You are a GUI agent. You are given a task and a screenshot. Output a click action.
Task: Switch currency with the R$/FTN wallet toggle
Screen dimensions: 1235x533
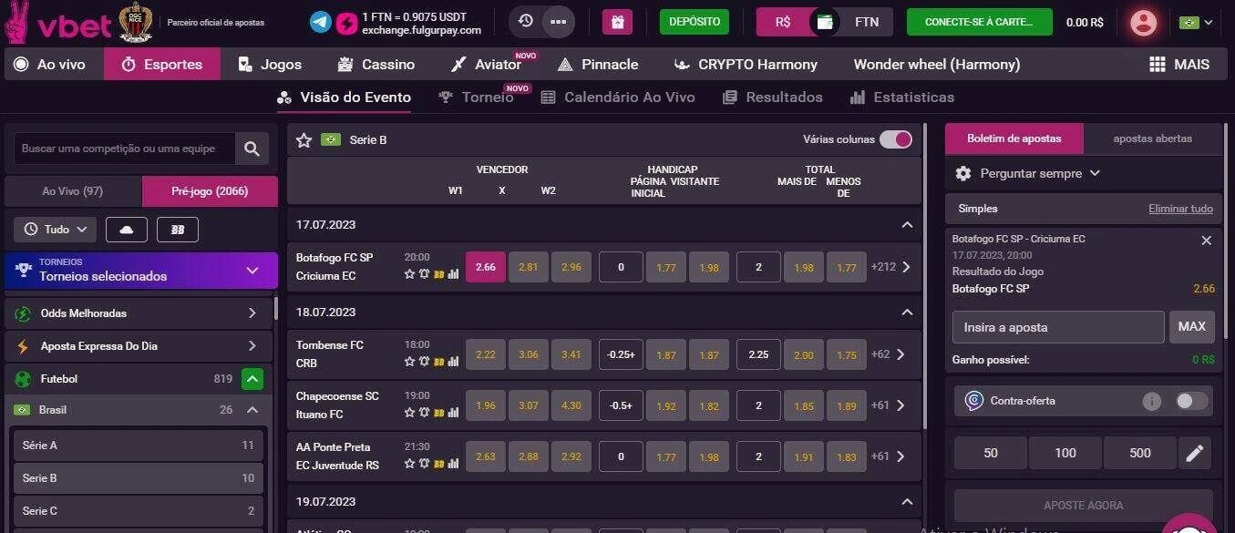tap(825, 22)
